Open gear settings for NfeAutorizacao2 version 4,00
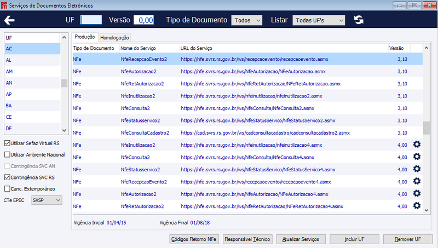438x248 pixels. [417, 194]
